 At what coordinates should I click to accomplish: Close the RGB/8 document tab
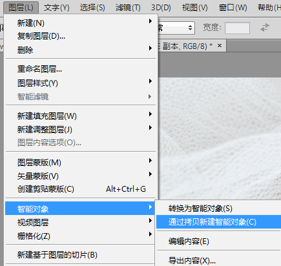pyautogui.click(x=220, y=46)
